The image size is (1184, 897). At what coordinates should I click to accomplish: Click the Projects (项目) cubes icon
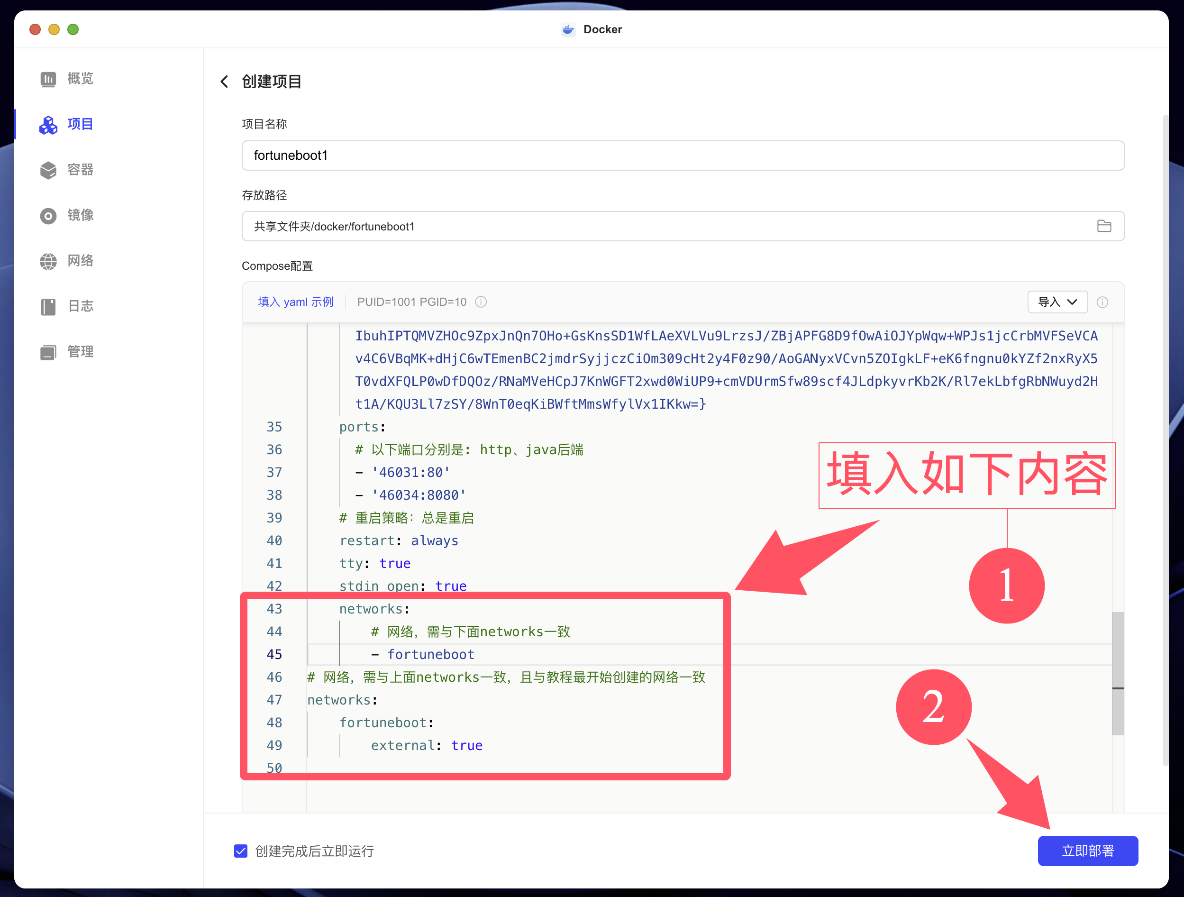point(48,125)
